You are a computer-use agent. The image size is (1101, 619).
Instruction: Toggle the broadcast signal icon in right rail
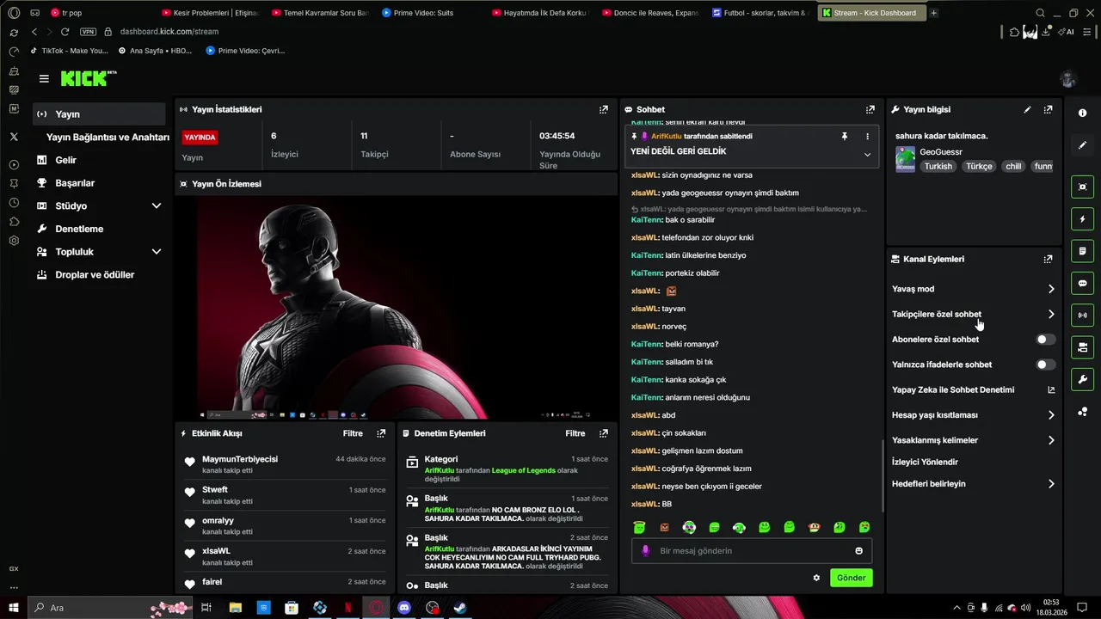click(1082, 316)
